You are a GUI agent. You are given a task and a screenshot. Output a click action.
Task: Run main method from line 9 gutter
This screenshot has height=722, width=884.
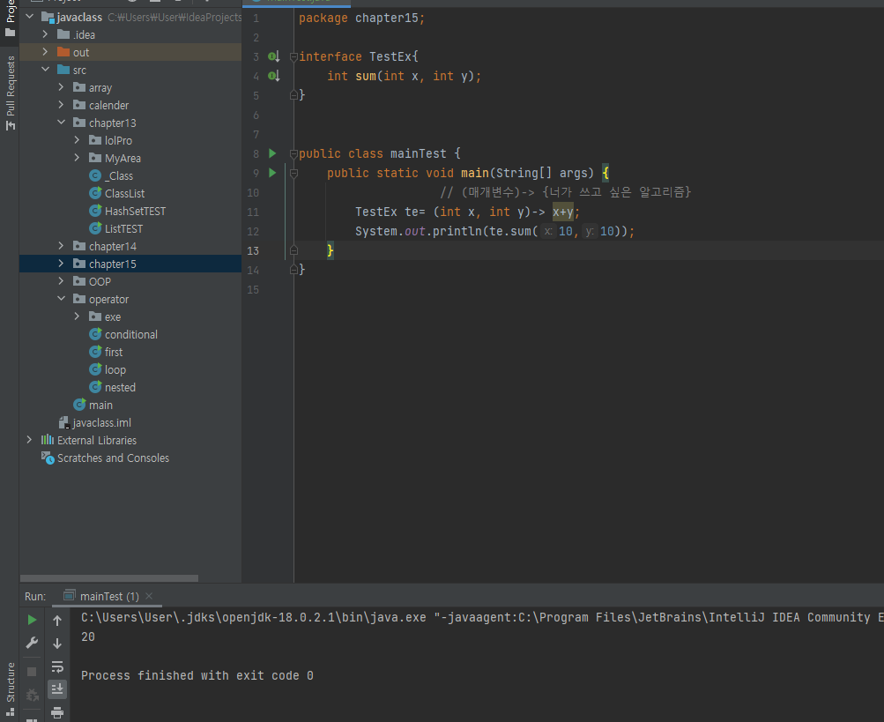(272, 173)
